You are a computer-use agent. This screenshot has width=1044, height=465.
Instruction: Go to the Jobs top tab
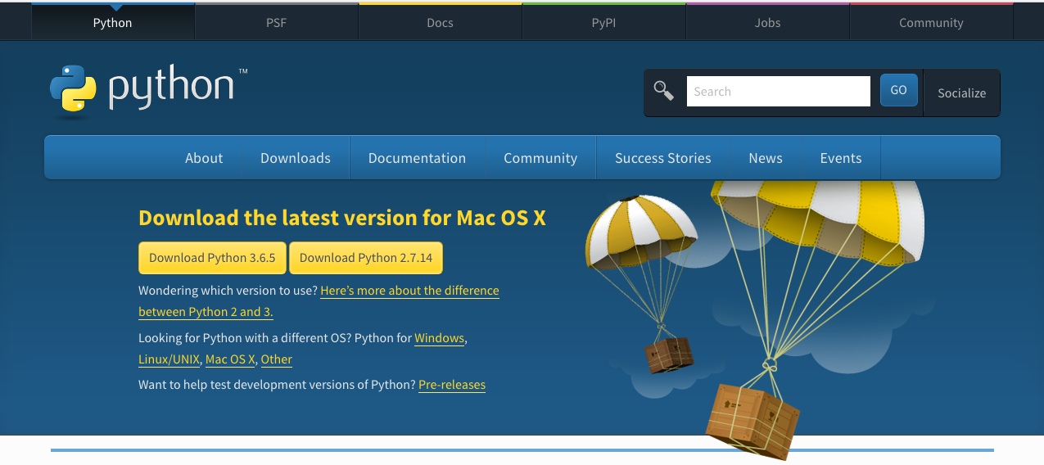coord(768,22)
